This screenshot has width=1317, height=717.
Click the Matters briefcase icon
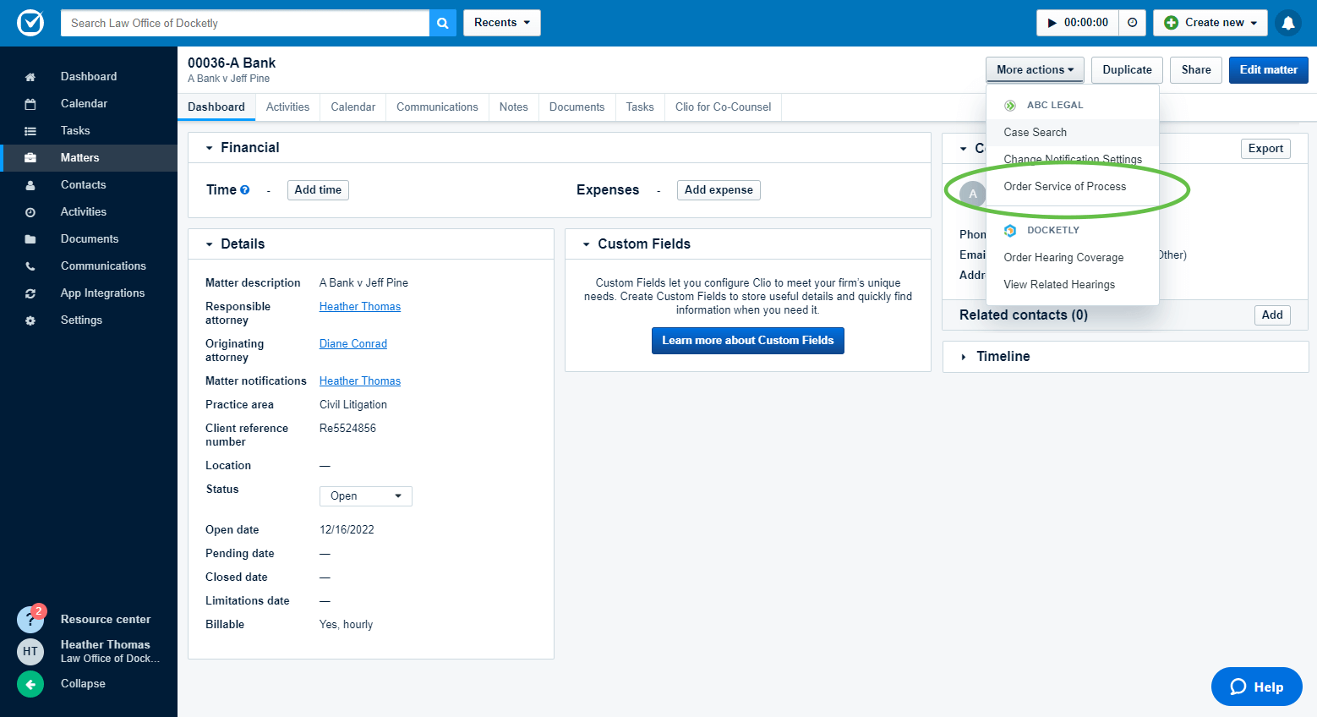pyautogui.click(x=30, y=158)
